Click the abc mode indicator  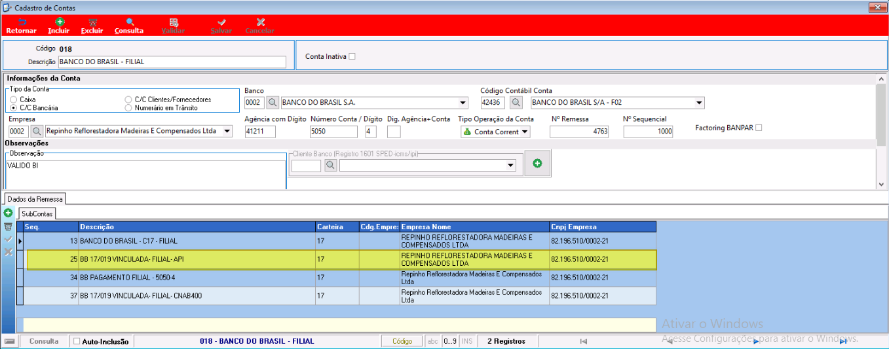[432, 341]
